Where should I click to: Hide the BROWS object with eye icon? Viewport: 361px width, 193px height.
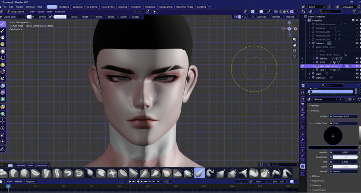point(357,58)
